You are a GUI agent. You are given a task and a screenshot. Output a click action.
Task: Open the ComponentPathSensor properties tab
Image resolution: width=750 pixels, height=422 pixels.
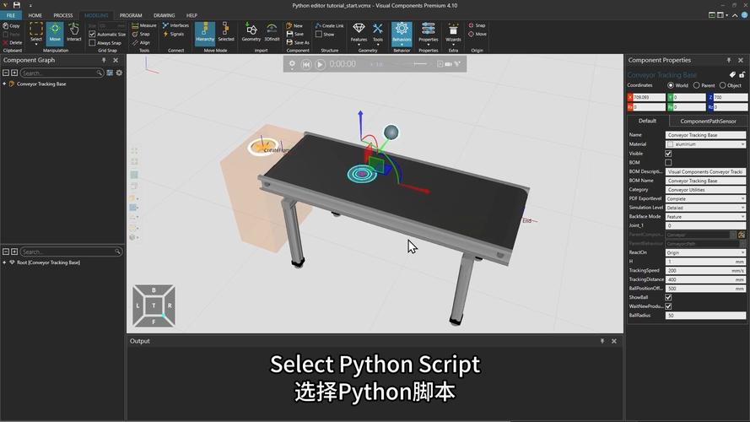(708, 121)
